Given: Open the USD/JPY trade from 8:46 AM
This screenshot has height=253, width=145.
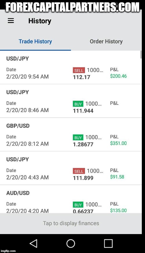Looking at the screenshot, I should click(71, 101).
